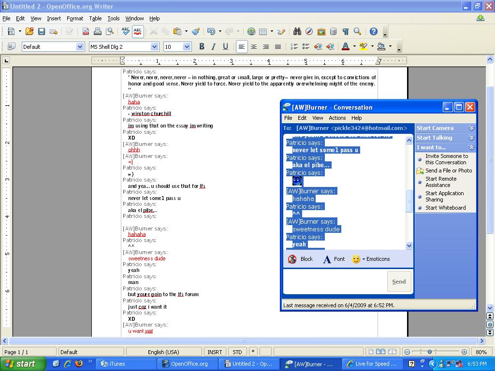
Task: Save the document with the floppy icon
Action: (x=42, y=31)
